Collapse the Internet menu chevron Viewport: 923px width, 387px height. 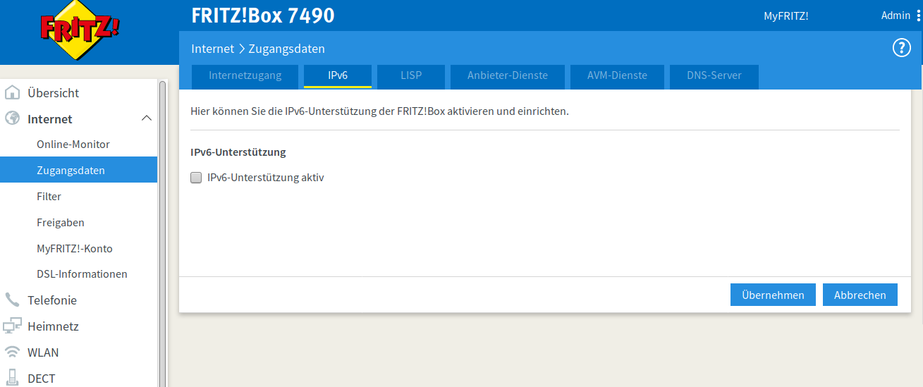click(147, 118)
